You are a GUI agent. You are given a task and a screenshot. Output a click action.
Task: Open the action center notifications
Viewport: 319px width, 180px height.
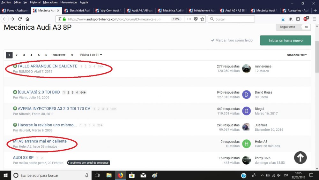click(x=311, y=175)
